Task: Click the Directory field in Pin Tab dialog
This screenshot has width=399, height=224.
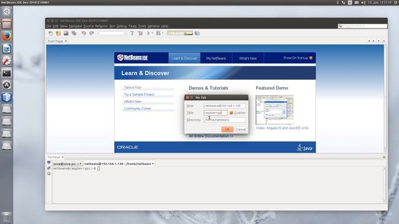Action: 224,120
